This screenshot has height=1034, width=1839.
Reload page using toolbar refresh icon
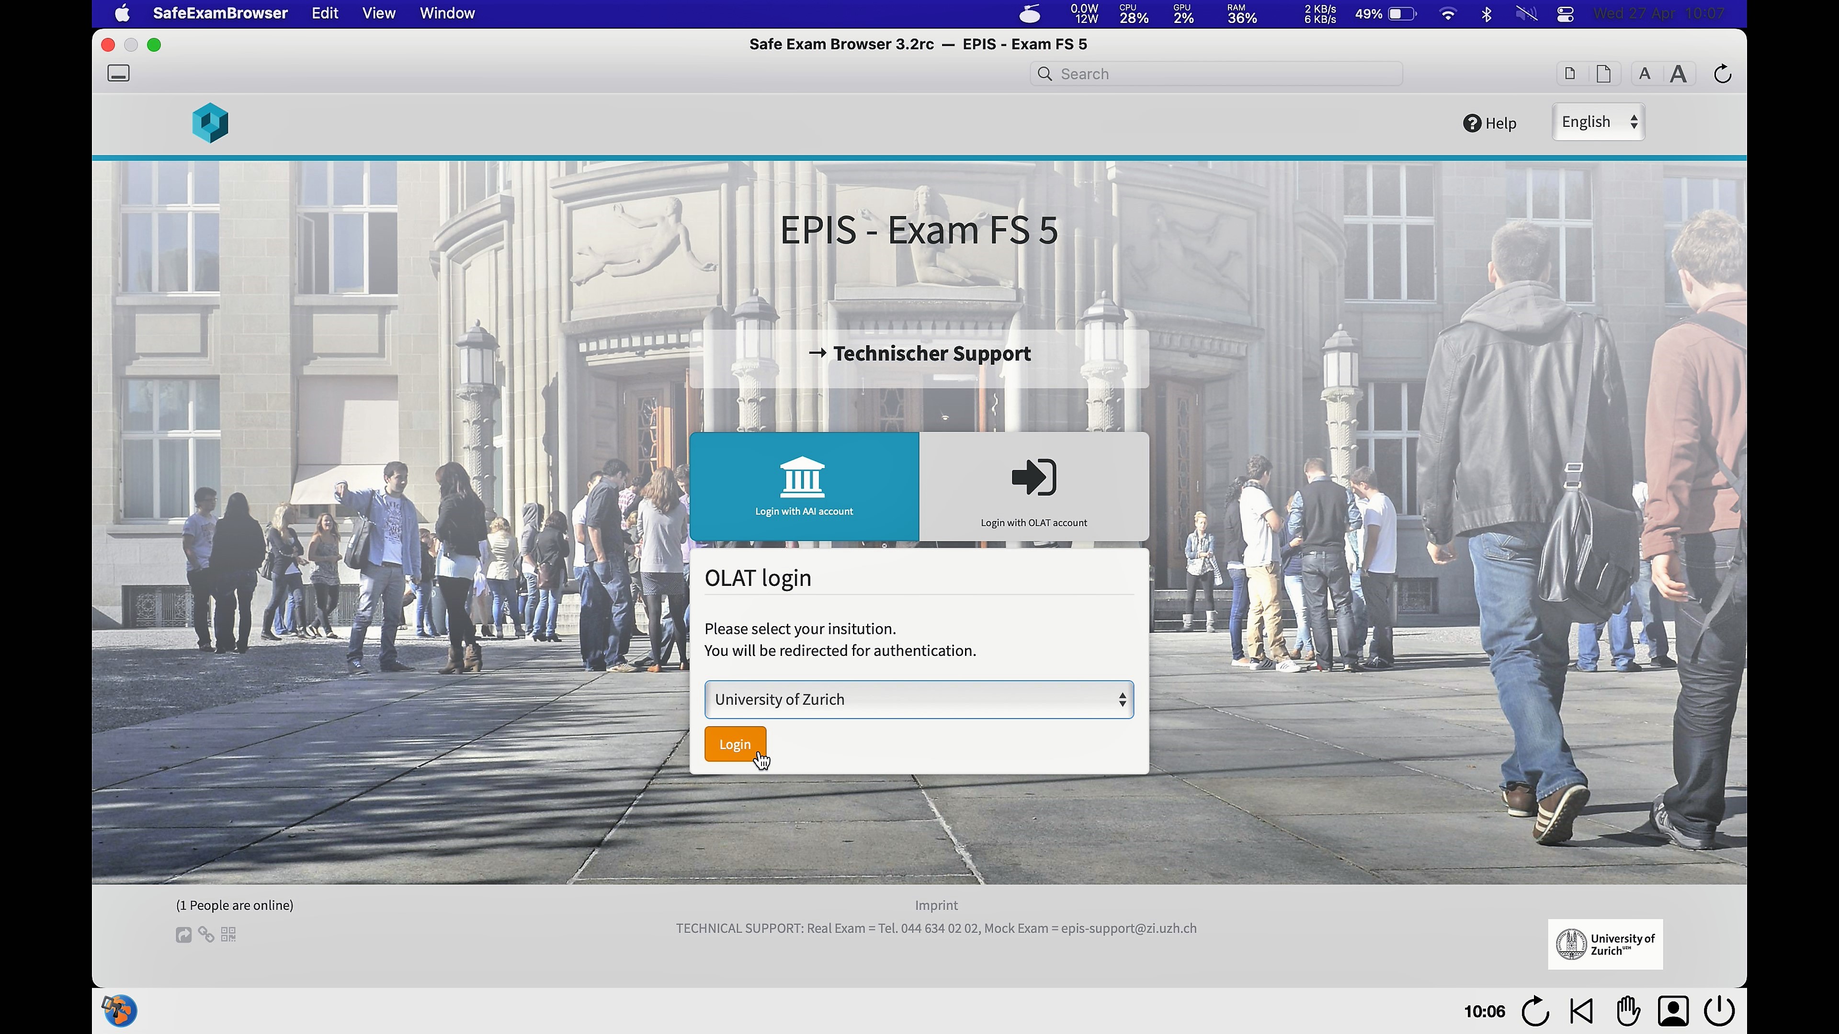(x=1722, y=74)
